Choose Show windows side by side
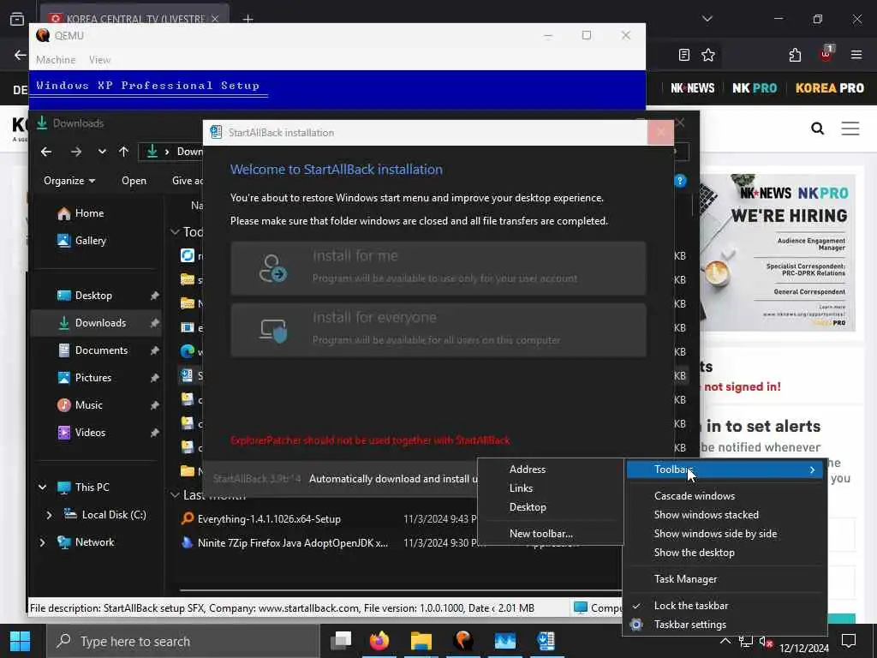Screen dimensions: 877x658 click(725, 534)
